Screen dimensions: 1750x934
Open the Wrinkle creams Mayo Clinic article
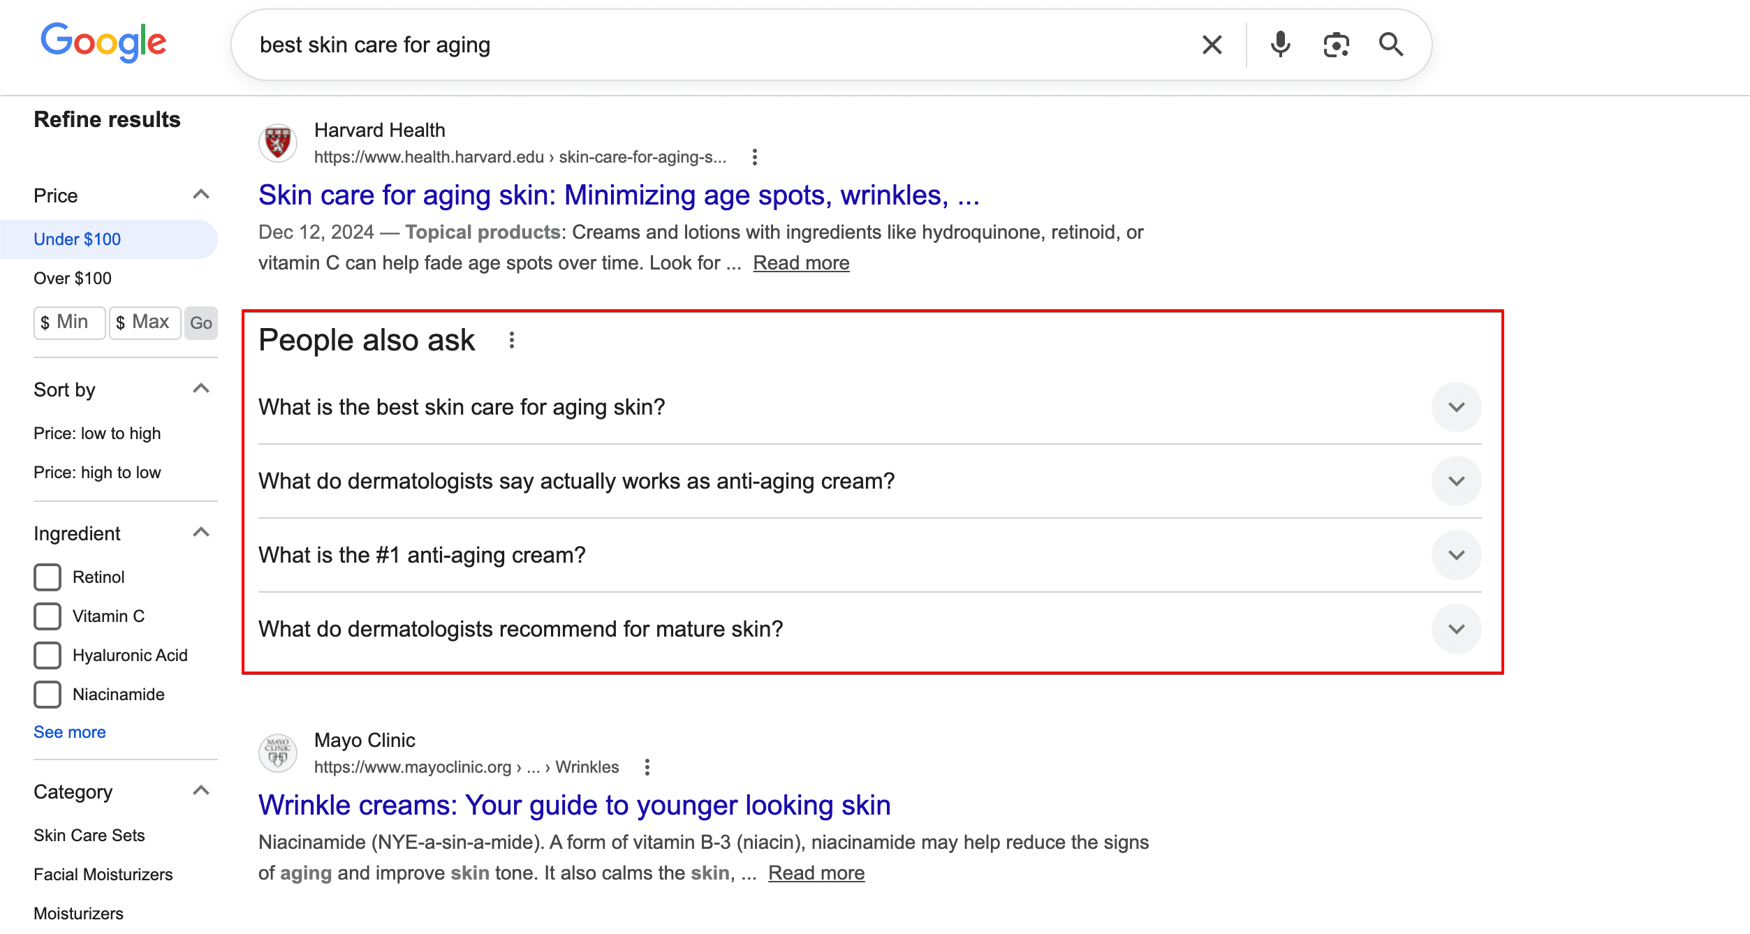pos(574,804)
